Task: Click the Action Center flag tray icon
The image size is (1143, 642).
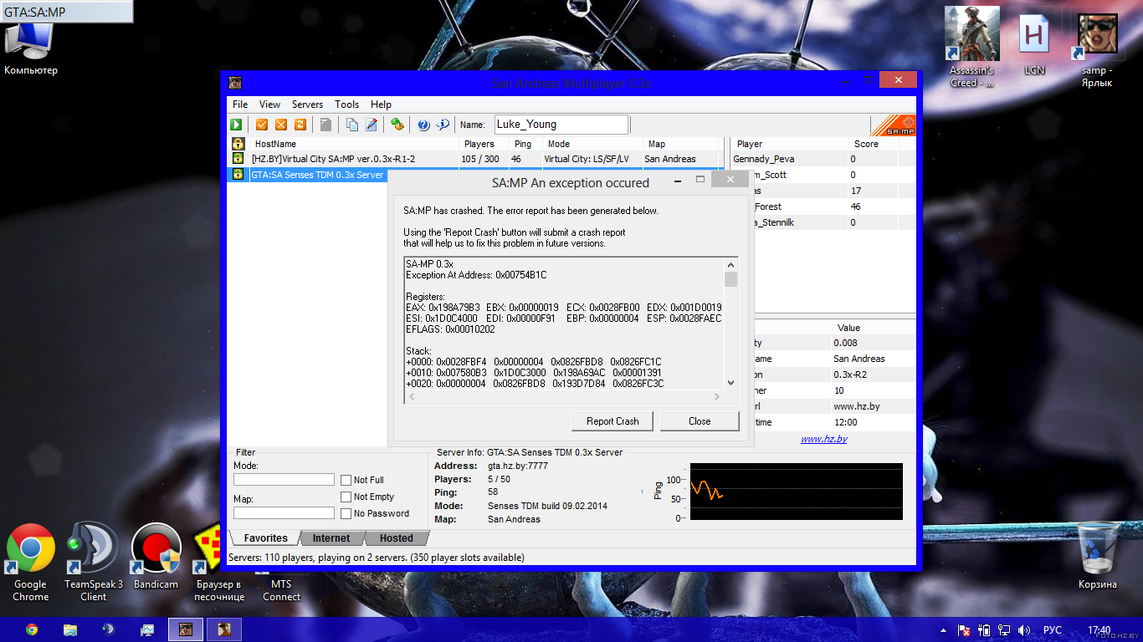Action: point(964,630)
